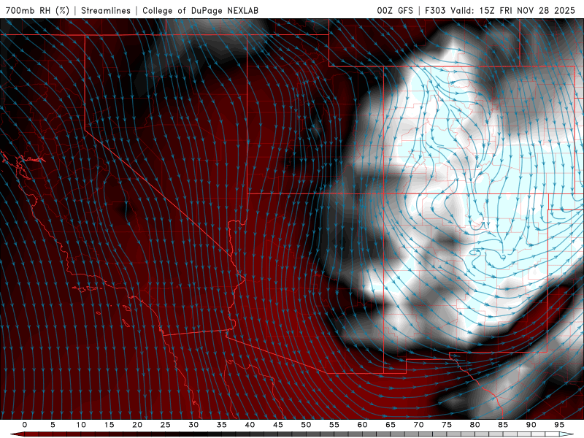Click the "75" value on the RH scale
Screen dimensions: 584x438
[447, 425]
